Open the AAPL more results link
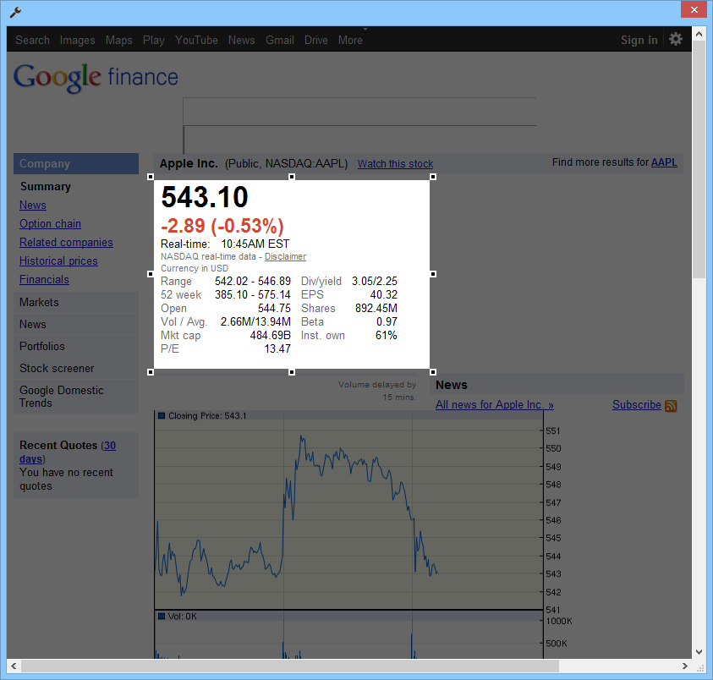 click(664, 162)
